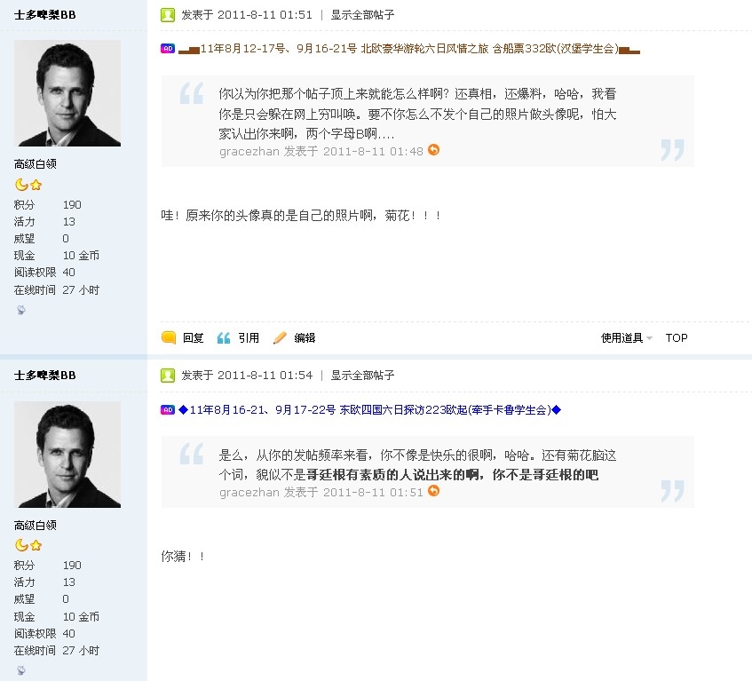Click the small status icon under first profile stats
Viewport: 752px width, 681px height.
[x=21, y=310]
